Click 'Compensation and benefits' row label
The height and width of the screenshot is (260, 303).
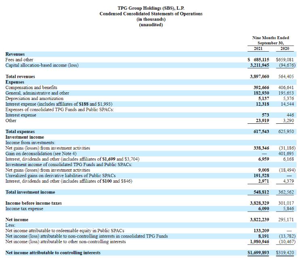pos(31,87)
